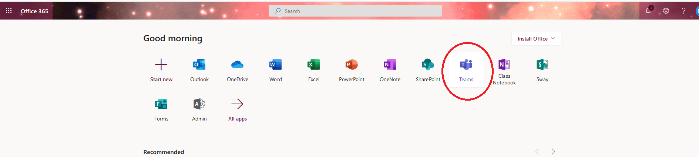This screenshot has width=699, height=157.
Task: Open the notifications bell
Action: [x=648, y=11]
